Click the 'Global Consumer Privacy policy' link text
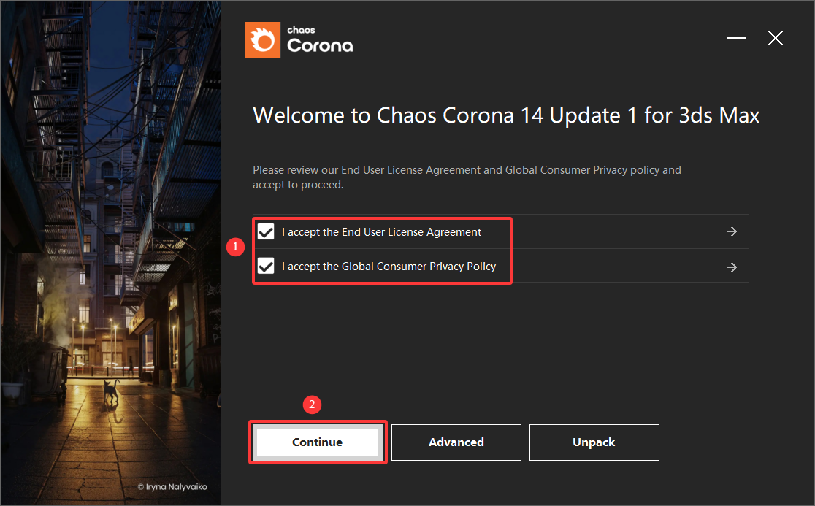Image resolution: width=815 pixels, height=506 pixels. coord(583,169)
